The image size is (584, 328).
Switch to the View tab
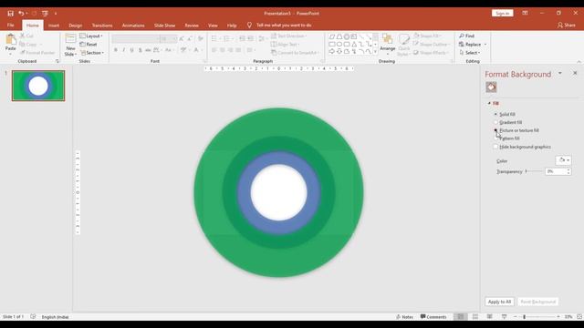click(x=213, y=26)
